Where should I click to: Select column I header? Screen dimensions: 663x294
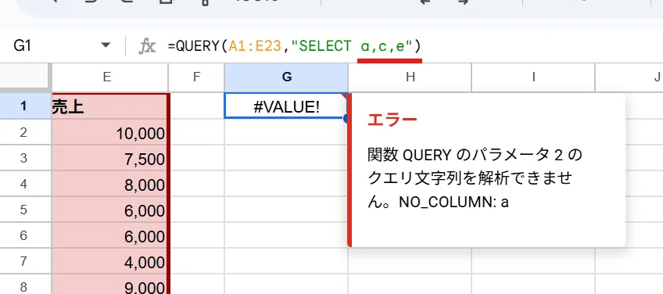[533, 77]
